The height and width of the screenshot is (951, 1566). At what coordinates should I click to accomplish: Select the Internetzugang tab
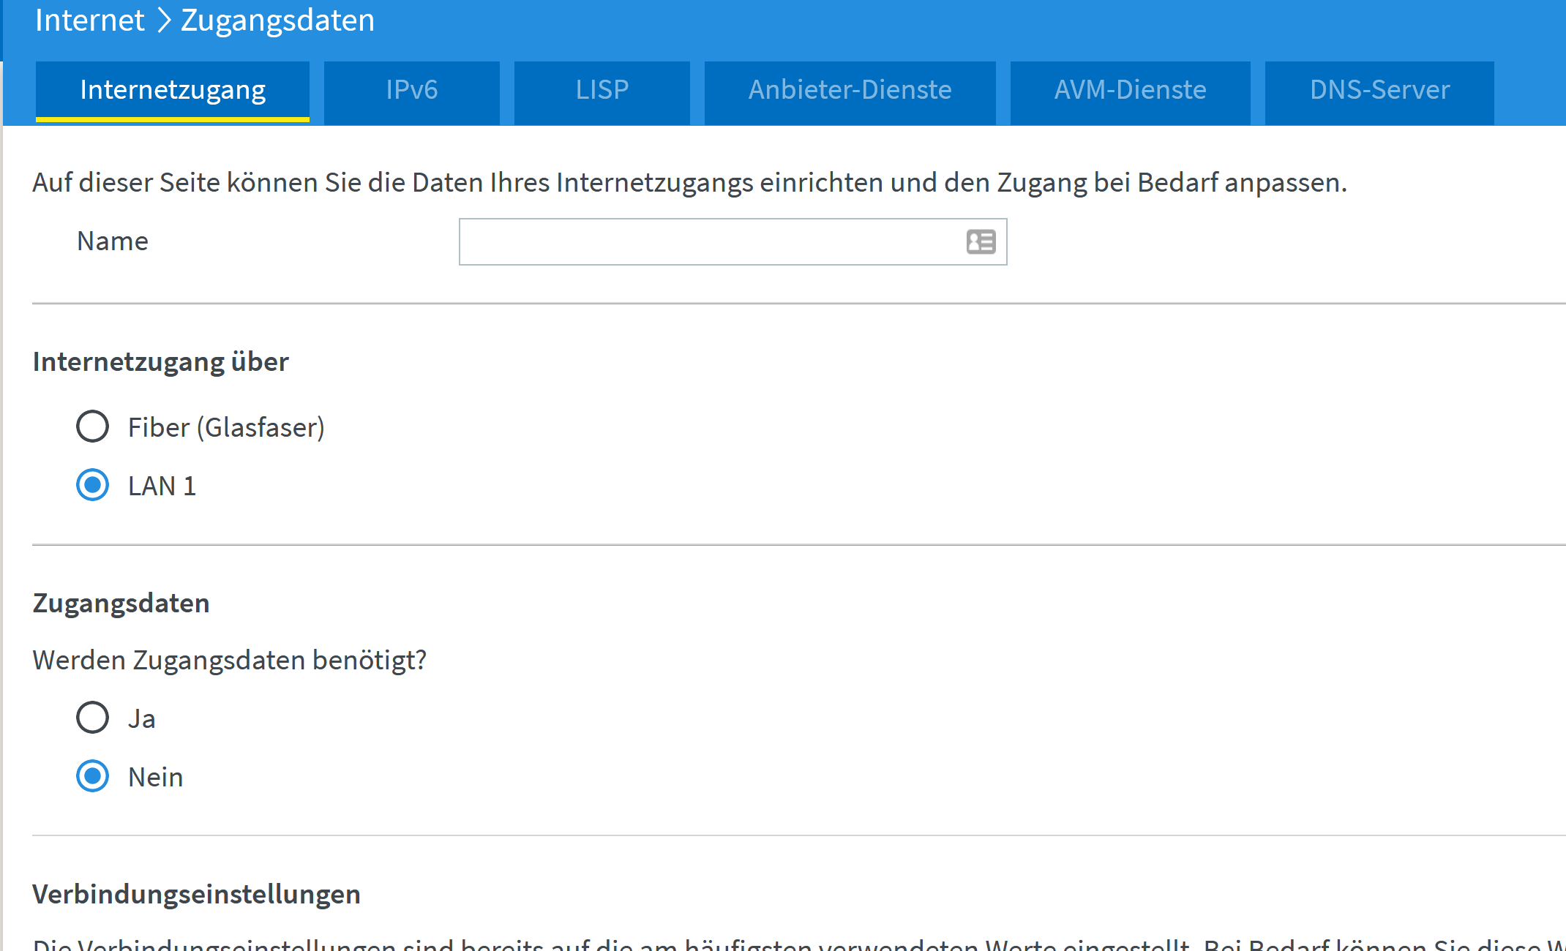[x=173, y=91]
